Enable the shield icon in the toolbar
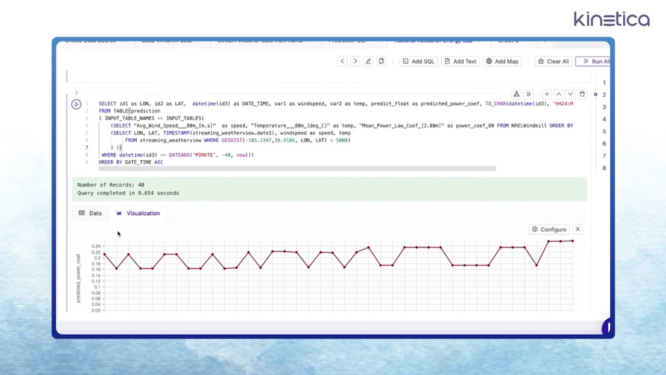 381,61
